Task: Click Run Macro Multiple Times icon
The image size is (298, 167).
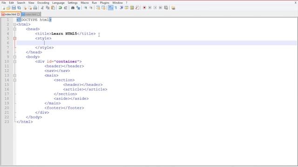Action: tap(161, 8)
